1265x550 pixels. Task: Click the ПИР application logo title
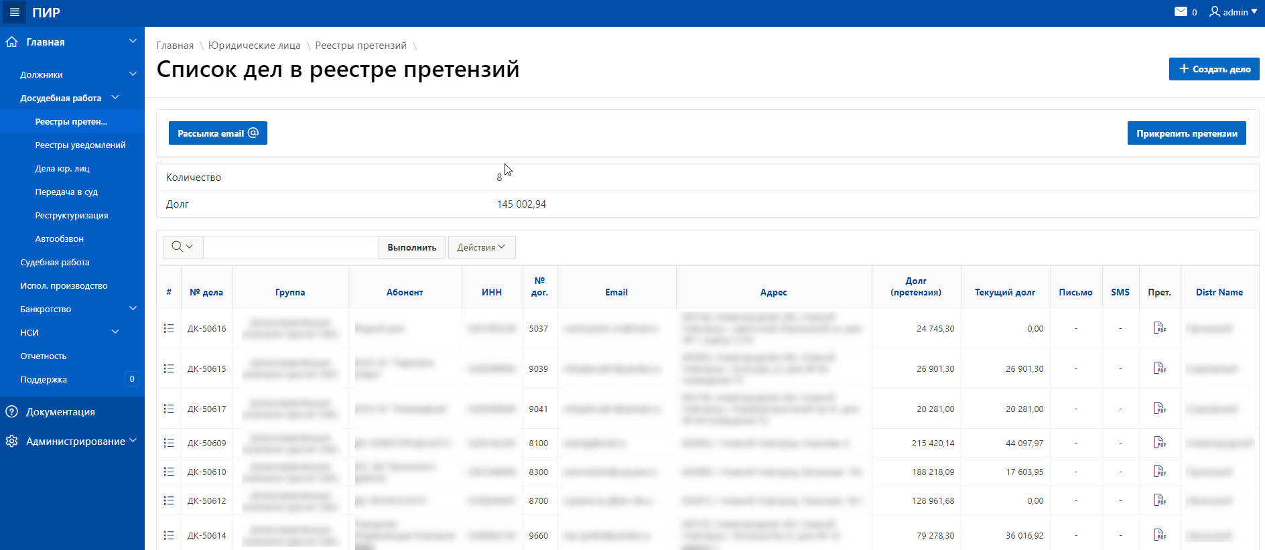pyautogui.click(x=46, y=13)
